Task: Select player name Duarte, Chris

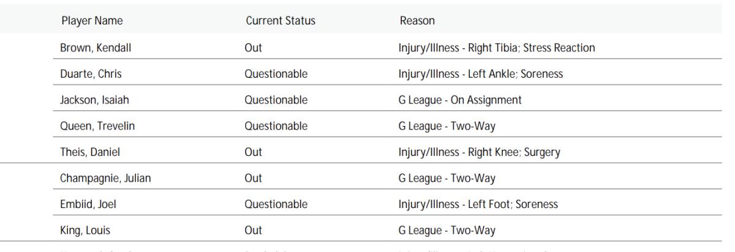Action: (x=89, y=74)
